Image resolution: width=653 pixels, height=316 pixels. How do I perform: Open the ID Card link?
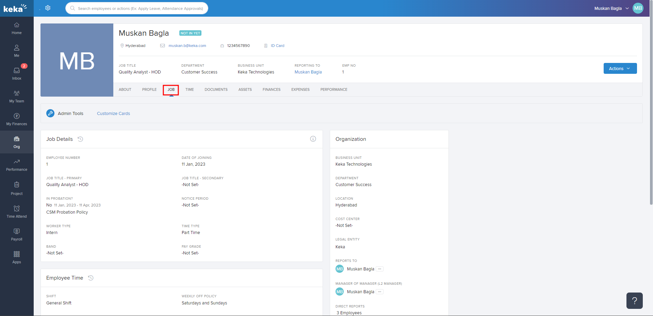pos(277,46)
